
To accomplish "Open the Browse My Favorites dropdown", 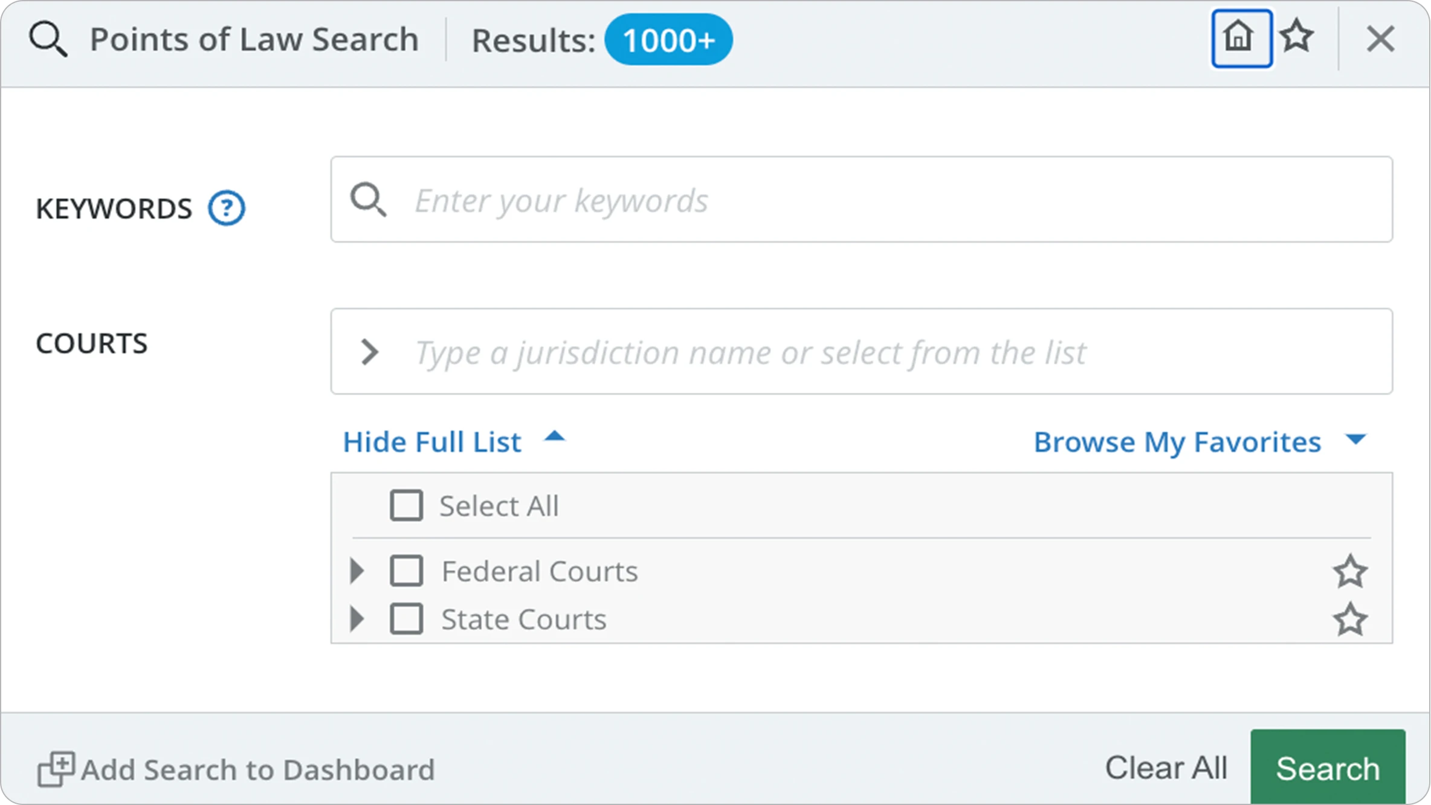I will coord(1199,442).
